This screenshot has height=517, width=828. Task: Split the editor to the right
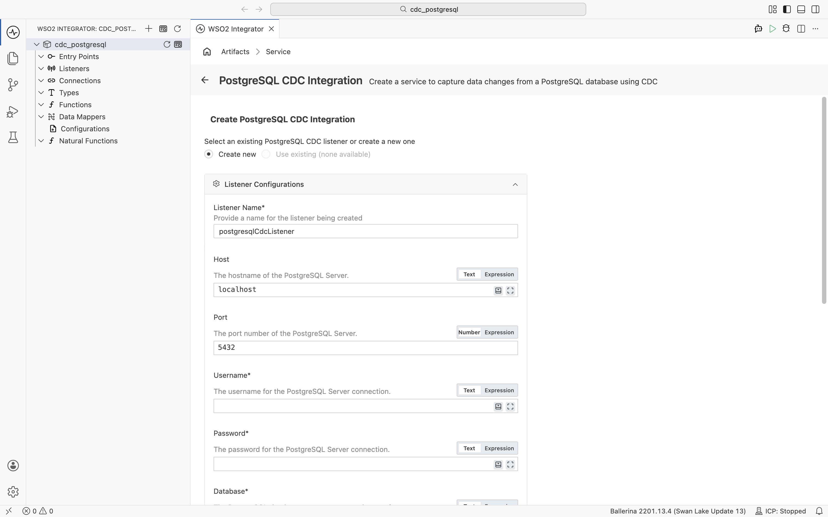point(801,29)
